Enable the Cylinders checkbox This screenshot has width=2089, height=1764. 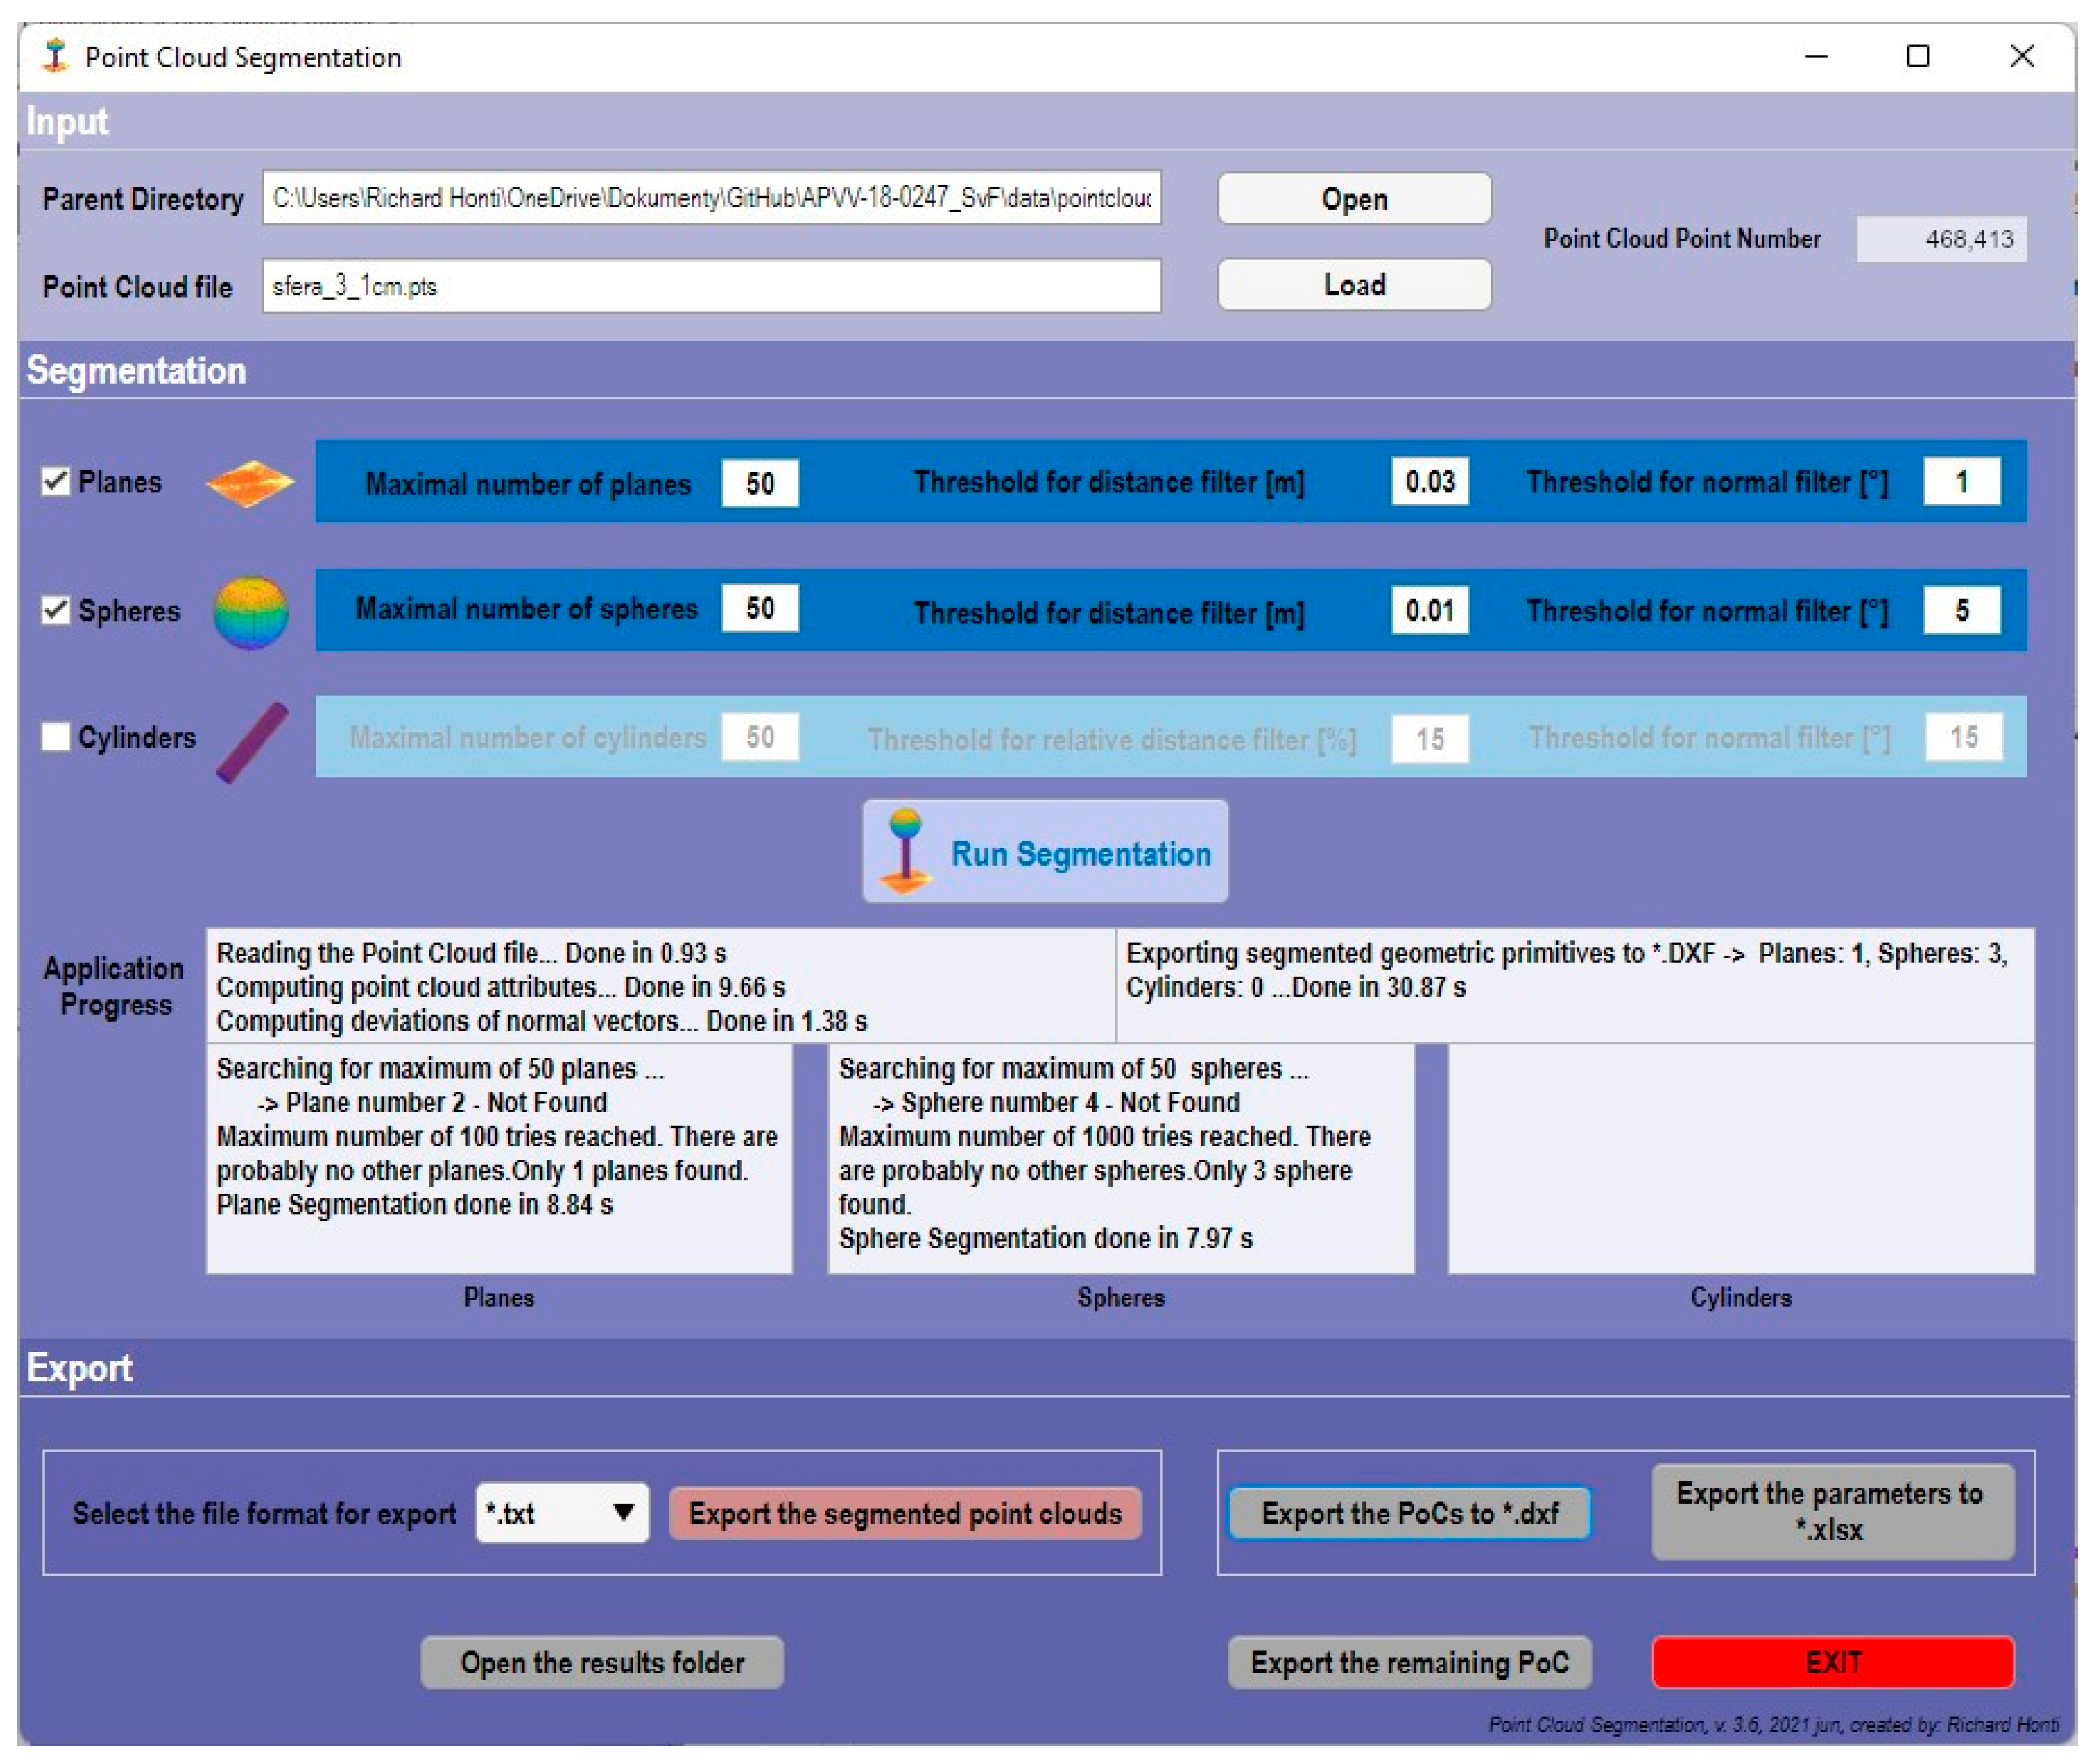coord(56,737)
